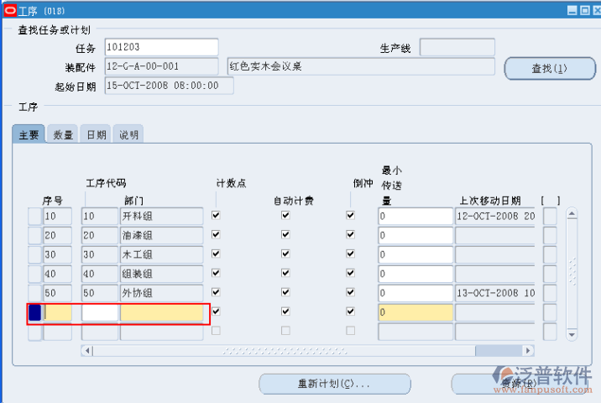This screenshot has width=601, height=403.
Task: Toggle 计数点 checkbox for row 10
Action: 217,215
